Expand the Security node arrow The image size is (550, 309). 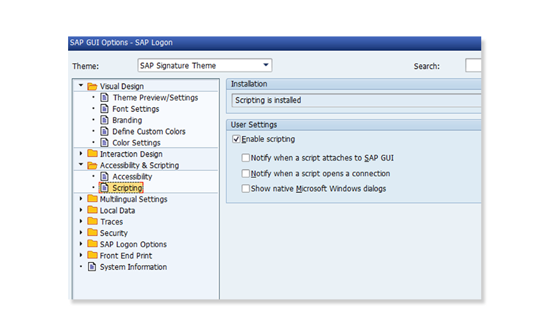[x=81, y=232]
